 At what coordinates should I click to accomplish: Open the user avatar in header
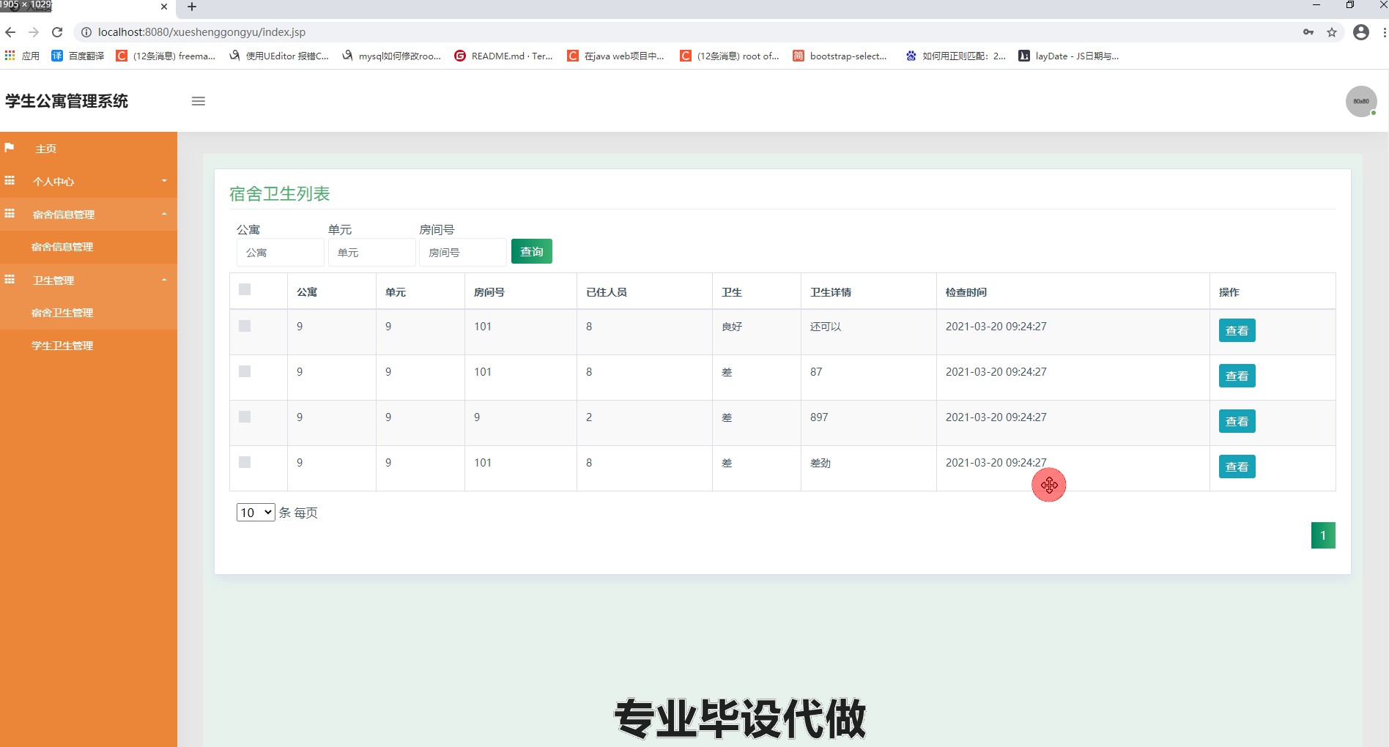[1361, 101]
